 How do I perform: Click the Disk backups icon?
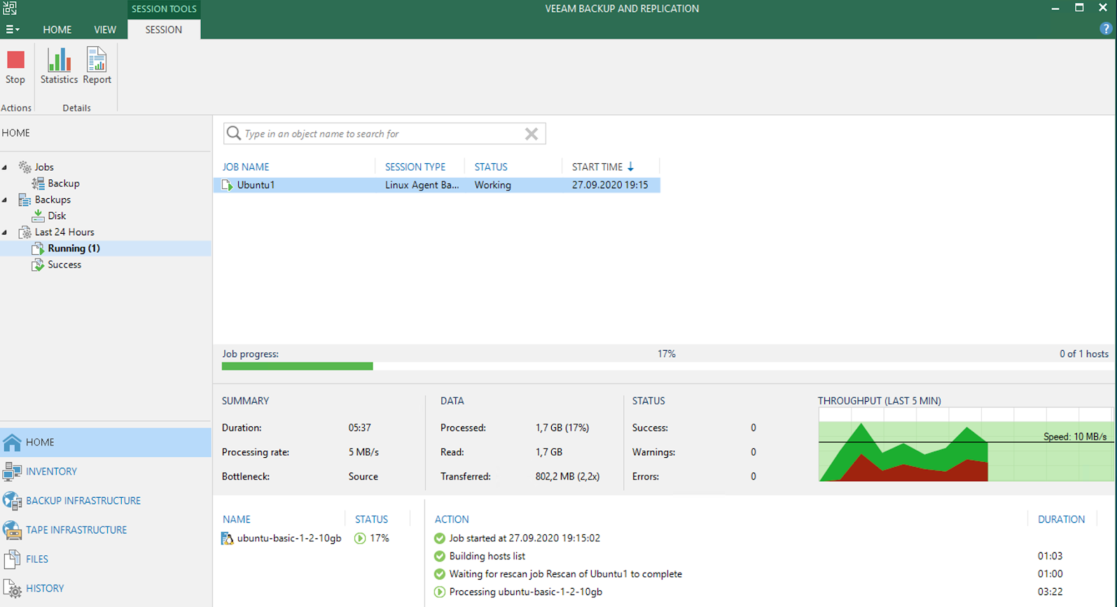click(x=38, y=216)
